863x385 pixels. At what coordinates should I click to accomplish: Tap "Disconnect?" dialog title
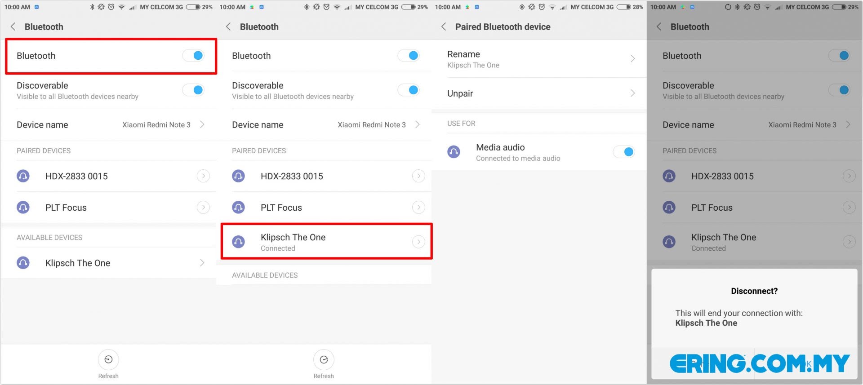[x=754, y=291]
